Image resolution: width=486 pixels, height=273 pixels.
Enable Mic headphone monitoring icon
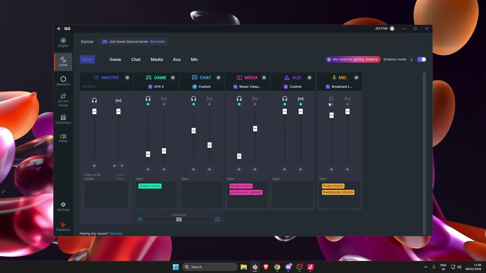[x=331, y=99]
